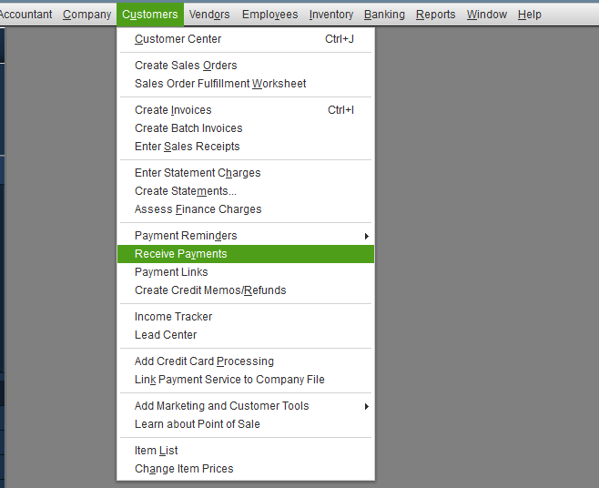The image size is (599, 488).
Task: Select Create Batch Invoices
Action: 188,128
